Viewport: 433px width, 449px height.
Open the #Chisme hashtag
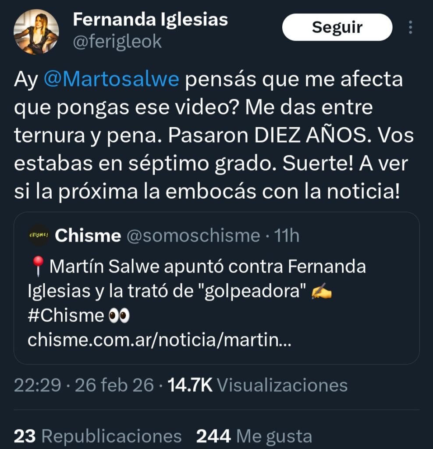pyautogui.click(x=66, y=316)
